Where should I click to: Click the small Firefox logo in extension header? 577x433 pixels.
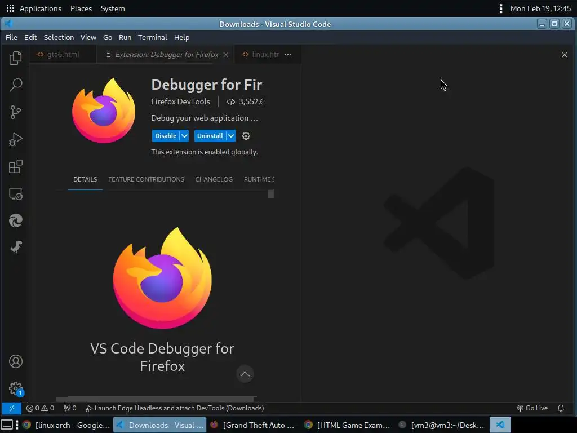(x=104, y=110)
